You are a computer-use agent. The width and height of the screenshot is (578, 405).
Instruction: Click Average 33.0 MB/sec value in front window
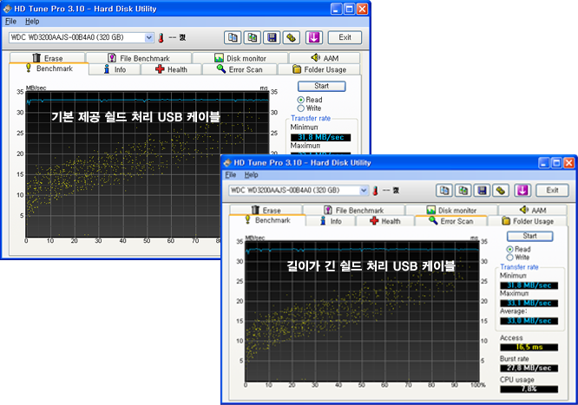(529, 321)
